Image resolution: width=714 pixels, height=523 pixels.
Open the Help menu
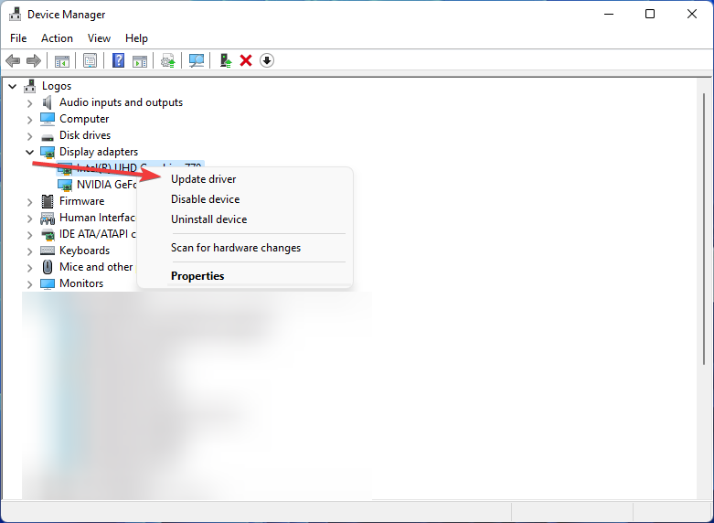pos(136,38)
